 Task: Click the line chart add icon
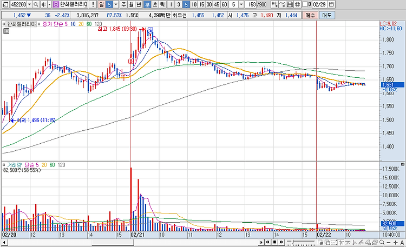coord(282,4)
